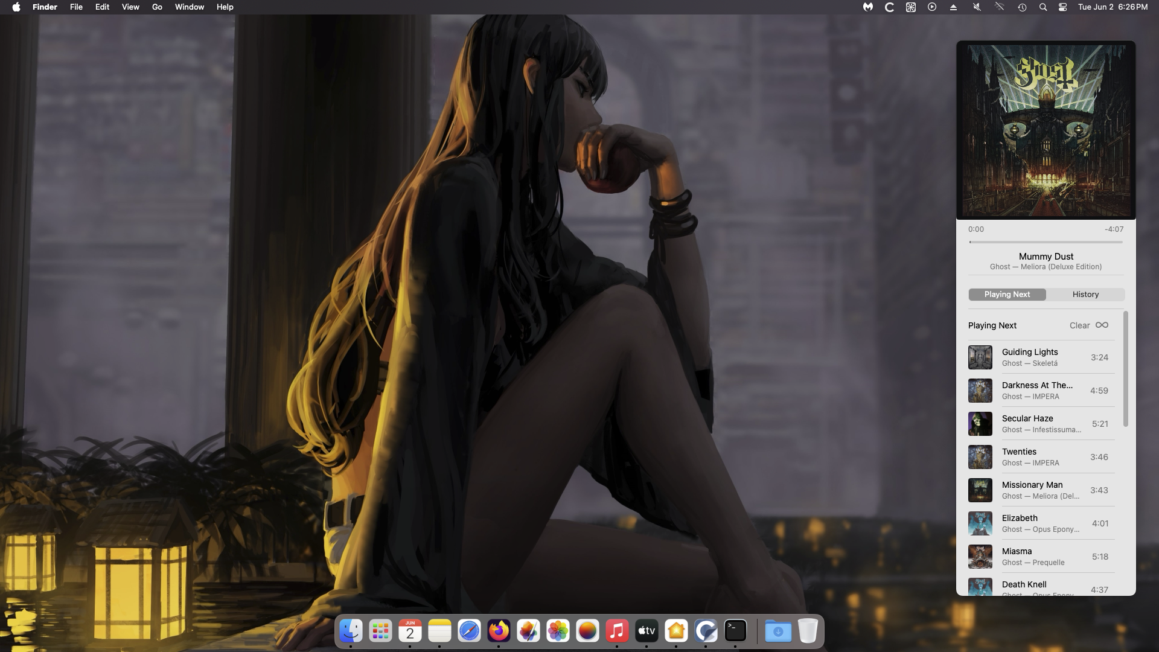
Task: Open Terminal from the Dock
Action: tap(735, 631)
